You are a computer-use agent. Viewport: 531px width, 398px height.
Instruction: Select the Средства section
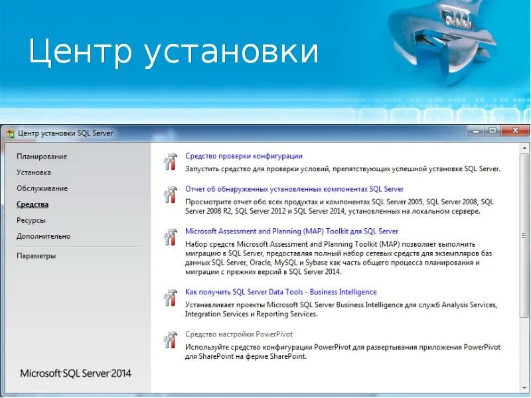33,204
